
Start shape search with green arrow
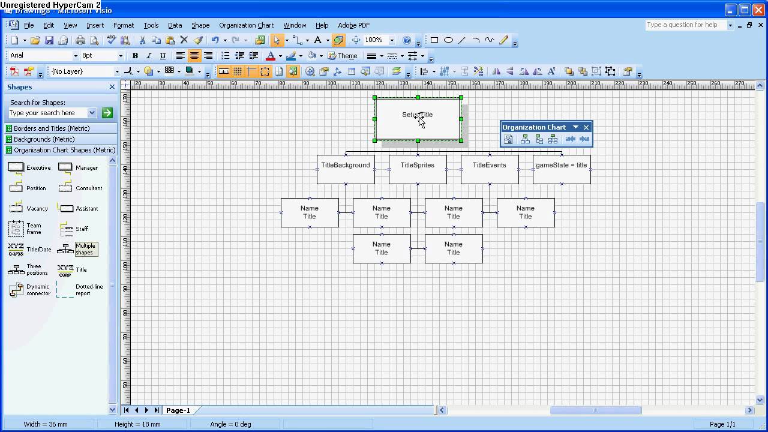tap(107, 113)
